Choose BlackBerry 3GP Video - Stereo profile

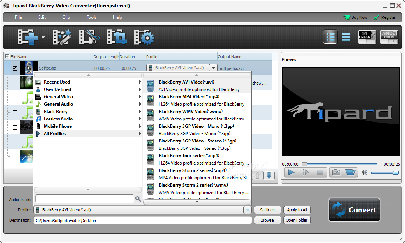(x=197, y=145)
